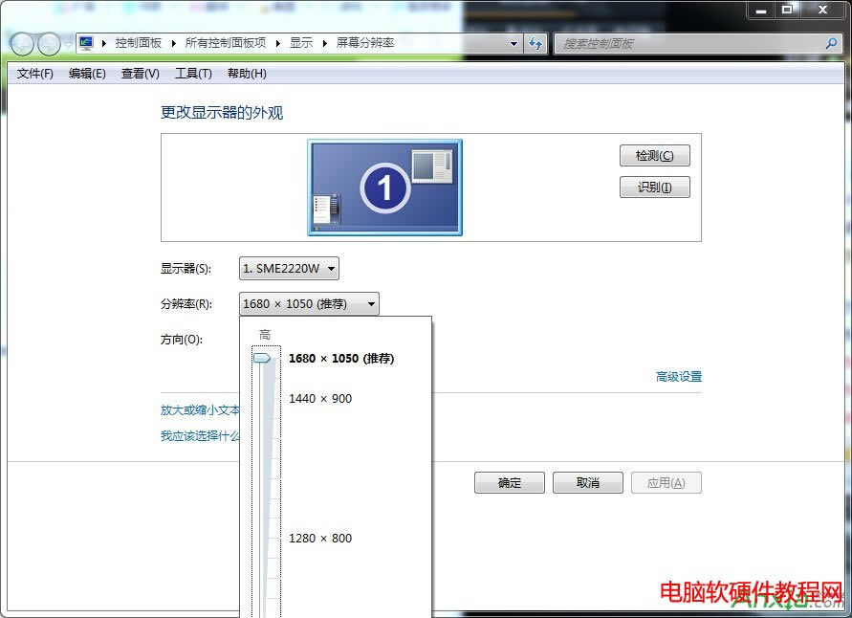
Task: Click the 识别(I) identify button
Action: (x=654, y=187)
